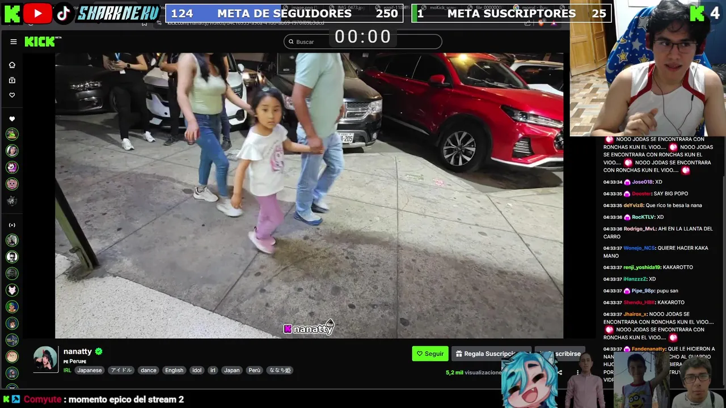This screenshot has width=726, height=408.
Task: Open chat user Fandenanatty's profile
Action: point(649,349)
